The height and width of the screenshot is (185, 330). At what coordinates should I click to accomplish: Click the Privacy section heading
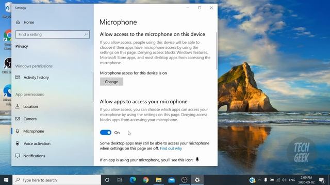(x=22, y=46)
